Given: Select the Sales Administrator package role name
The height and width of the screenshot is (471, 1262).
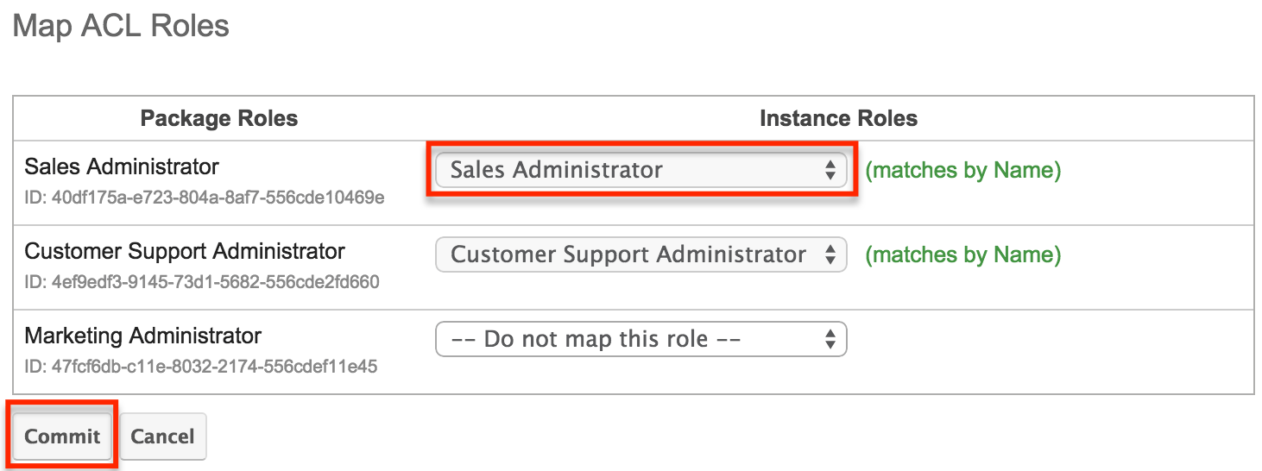Looking at the screenshot, I should (x=122, y=166).
